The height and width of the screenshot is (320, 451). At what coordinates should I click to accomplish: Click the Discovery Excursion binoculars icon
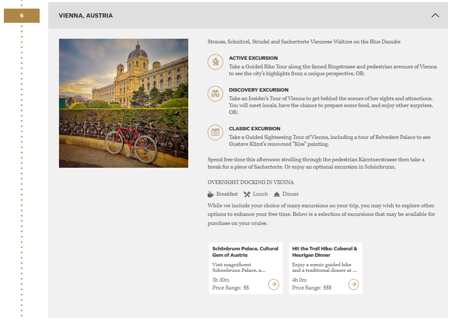click(x=215, y=94)
